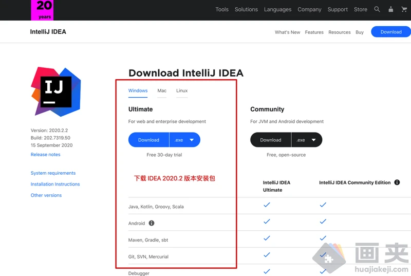Click the 'Free, open-source' text
411x276 pixels.
(286, 155)
